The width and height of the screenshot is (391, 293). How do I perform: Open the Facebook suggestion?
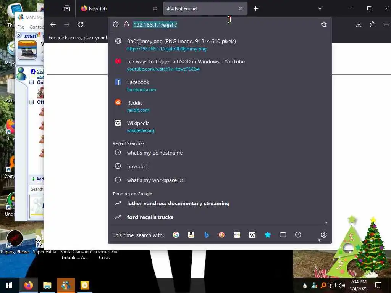click(x=220, y=86)
